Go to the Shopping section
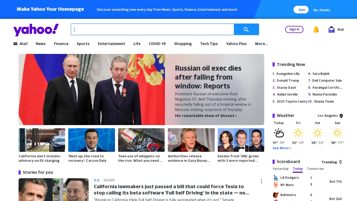The height and width of the screenshot is (201, 357). tap(183, 44)
